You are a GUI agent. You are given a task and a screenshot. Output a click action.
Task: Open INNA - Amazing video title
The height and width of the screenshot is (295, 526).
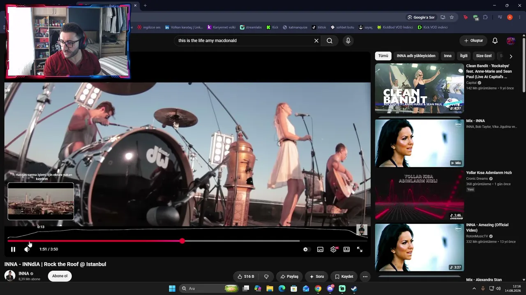[x=487, y=227]
